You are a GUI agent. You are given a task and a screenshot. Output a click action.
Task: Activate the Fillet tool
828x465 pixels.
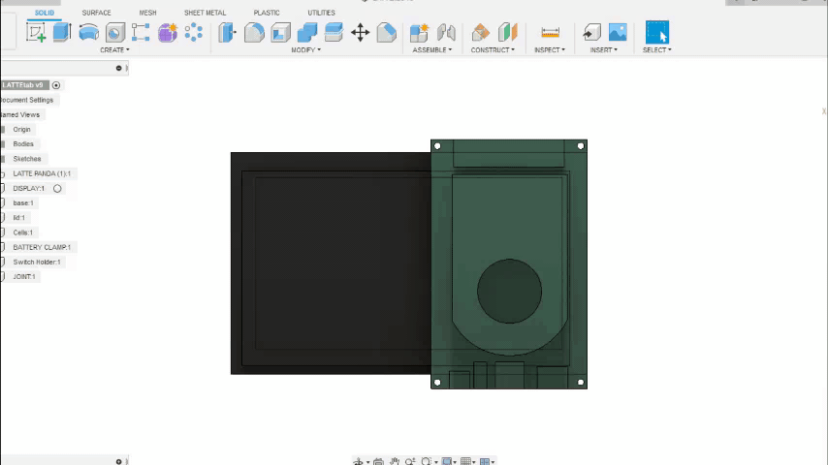pos(254,33)
